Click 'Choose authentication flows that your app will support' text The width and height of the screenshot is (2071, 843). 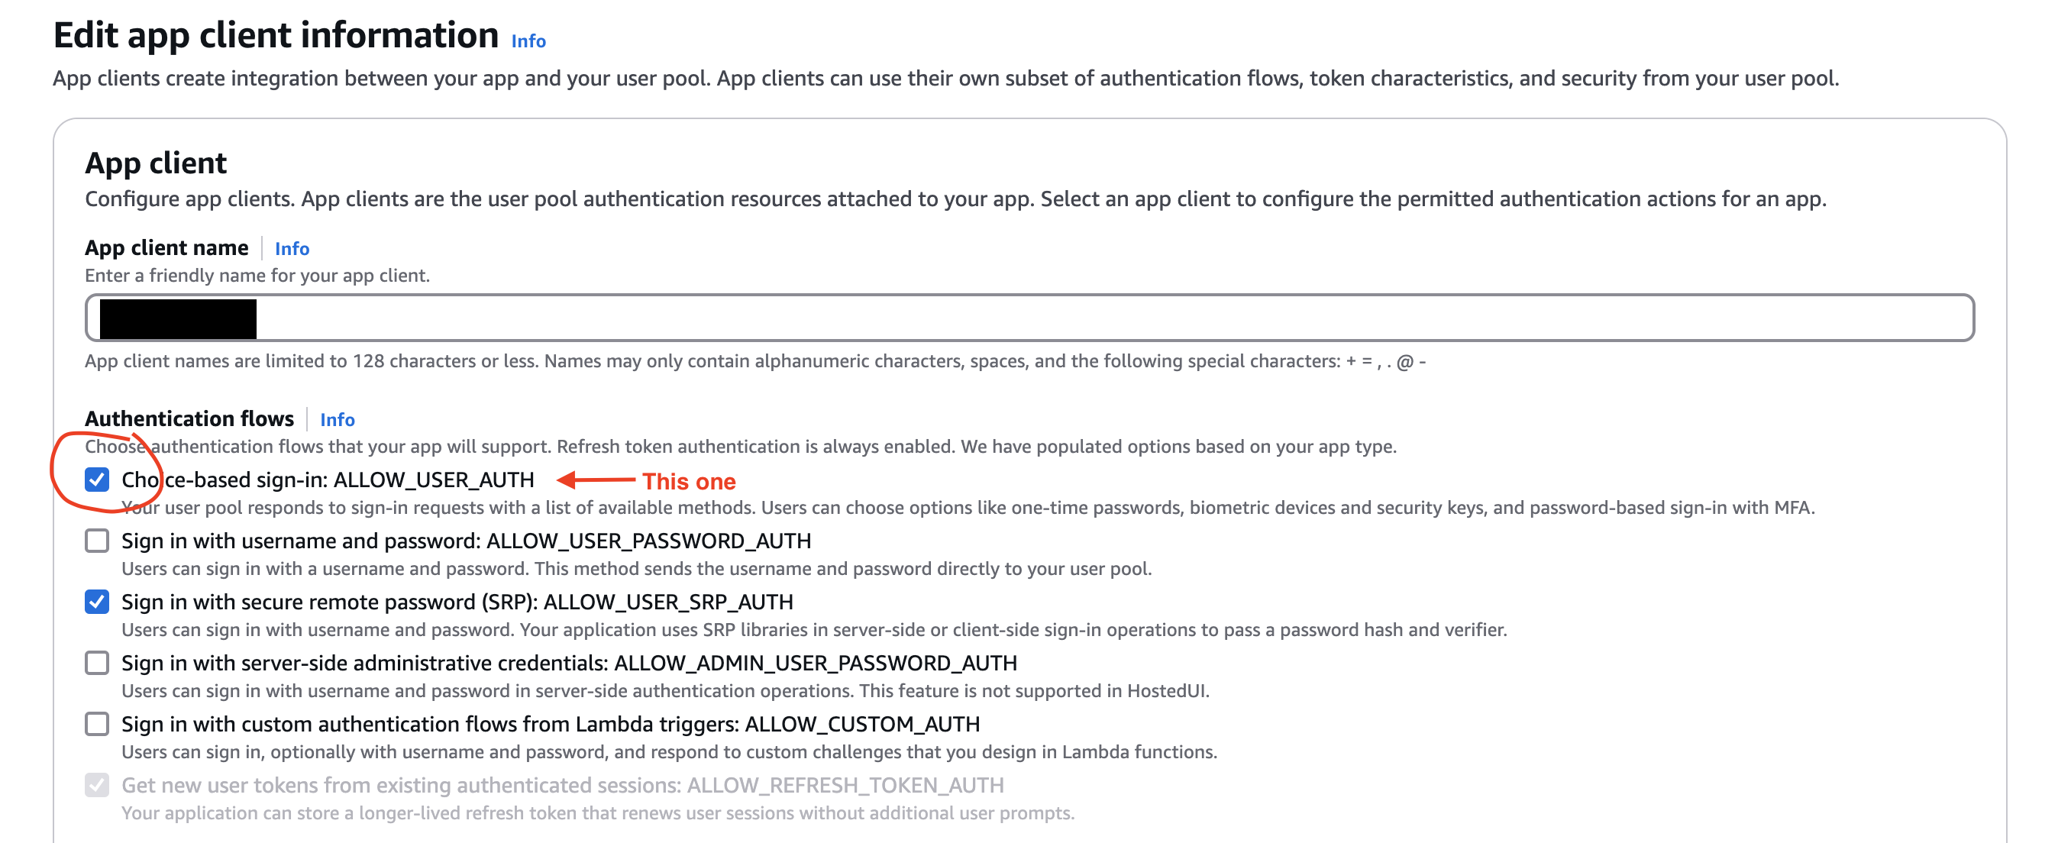tap(741, 446)
